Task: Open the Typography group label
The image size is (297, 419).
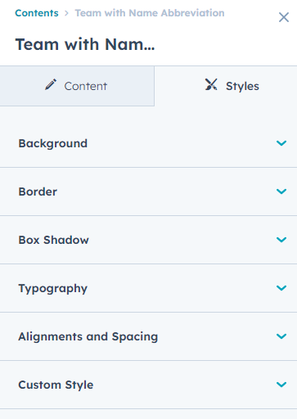Action: coord(53,289)
